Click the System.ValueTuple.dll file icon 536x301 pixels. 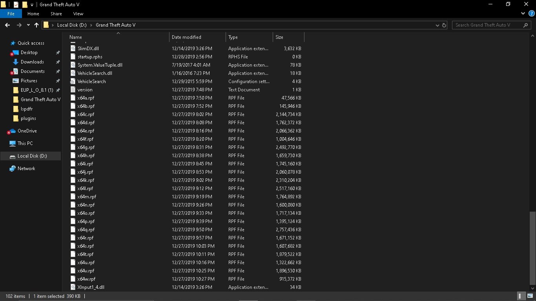coord(73,65)
